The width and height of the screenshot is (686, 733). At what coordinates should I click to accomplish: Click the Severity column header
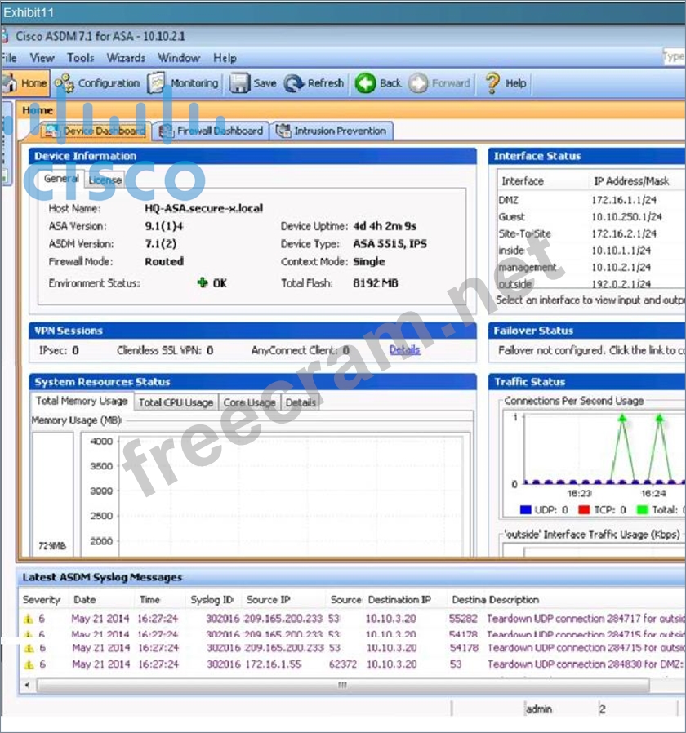click(42, 600)
